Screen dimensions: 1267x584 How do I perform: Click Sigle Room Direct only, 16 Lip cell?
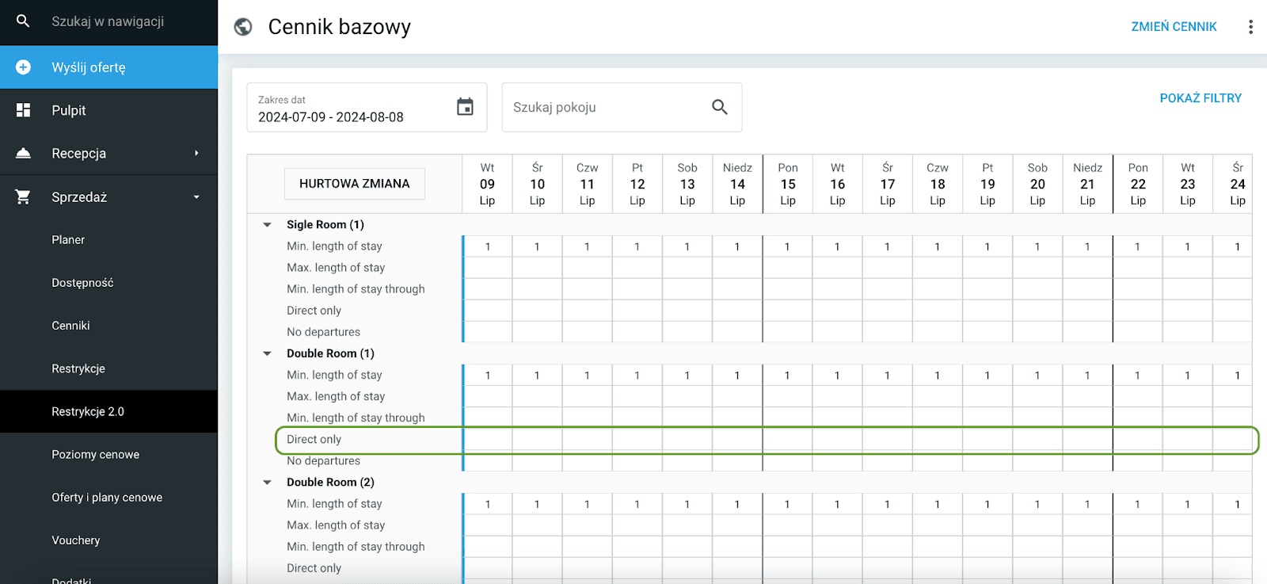[837, 311]
